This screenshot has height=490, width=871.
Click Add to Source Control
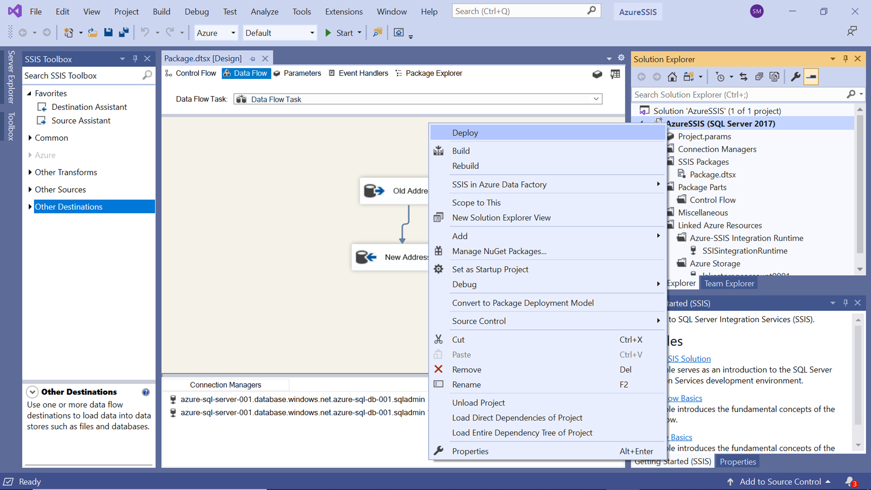[x=780, y=481]
